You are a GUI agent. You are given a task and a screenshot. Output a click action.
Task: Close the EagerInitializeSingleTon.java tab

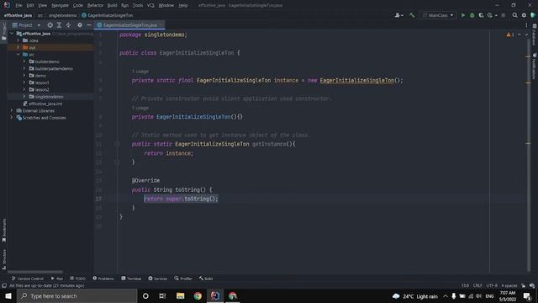tap(161, 25)
